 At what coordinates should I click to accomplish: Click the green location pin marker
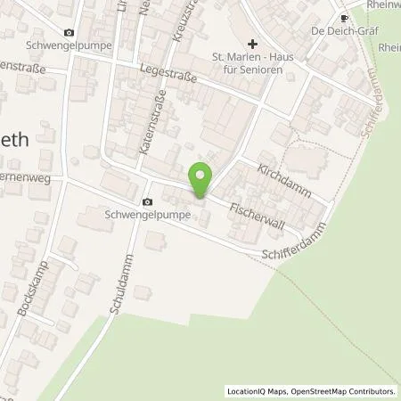200,180
